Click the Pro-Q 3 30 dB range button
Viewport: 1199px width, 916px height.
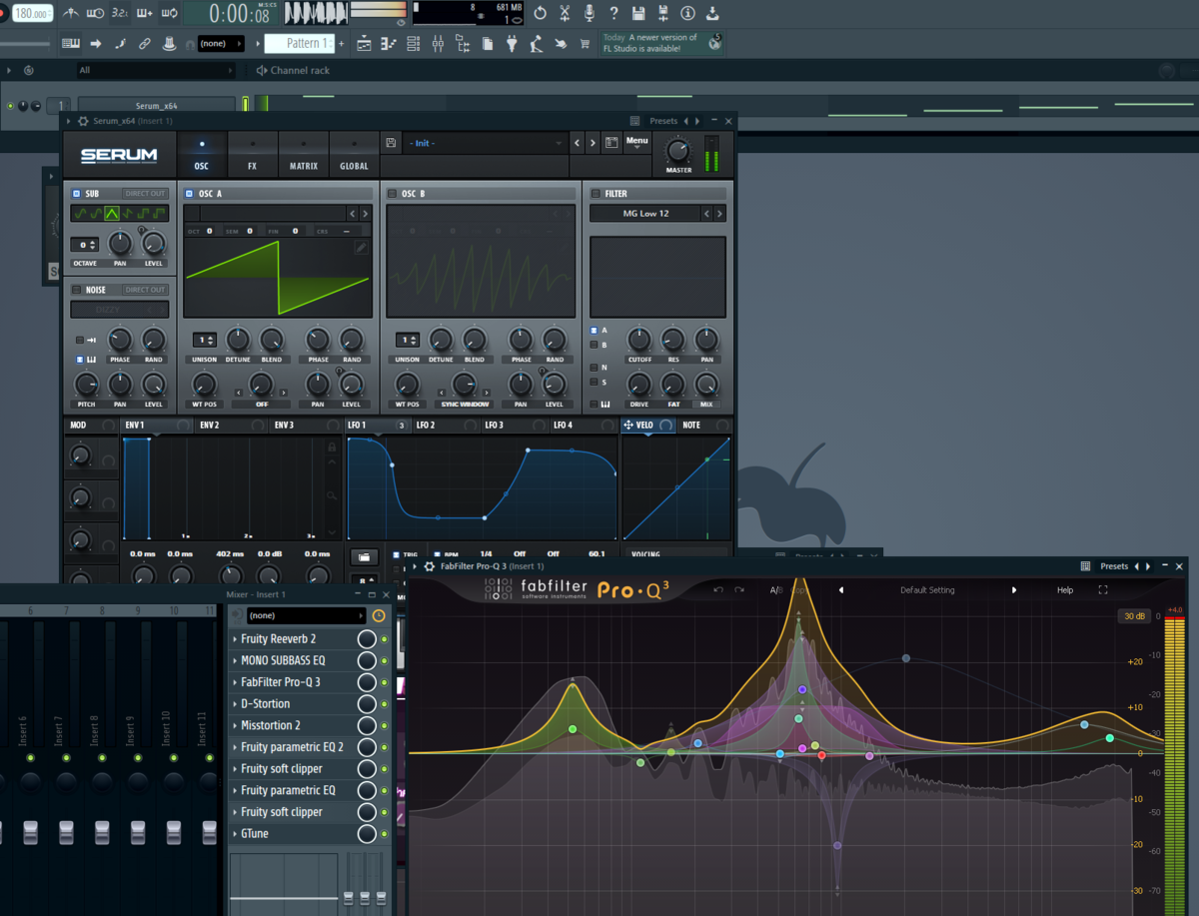click(x=1135, y=616)
